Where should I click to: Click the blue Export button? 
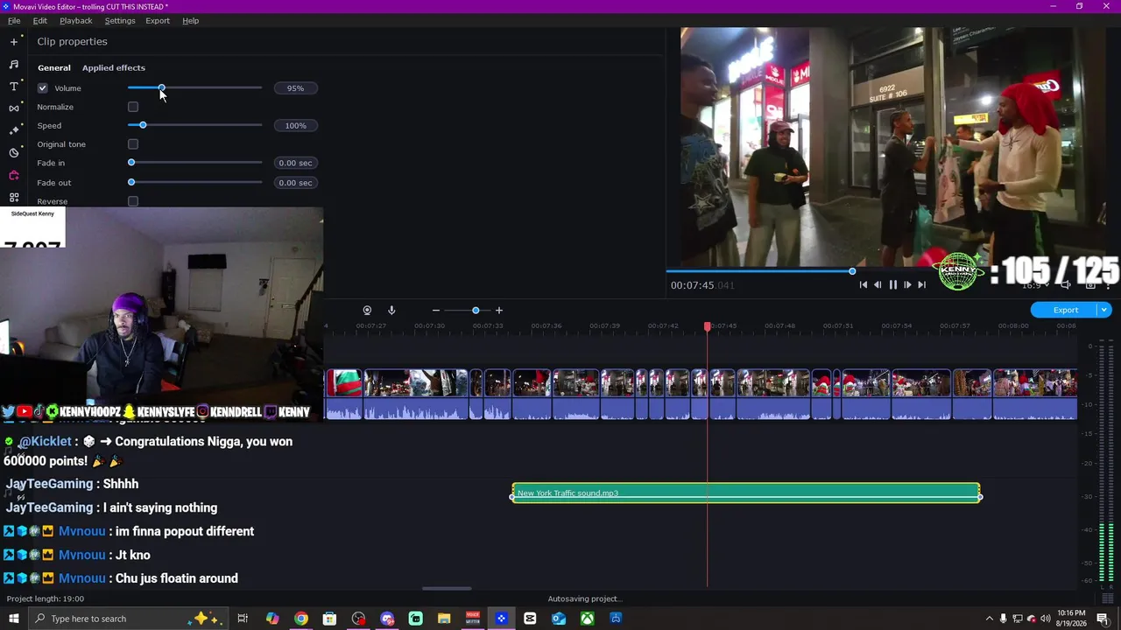(x=1065, y=310)
